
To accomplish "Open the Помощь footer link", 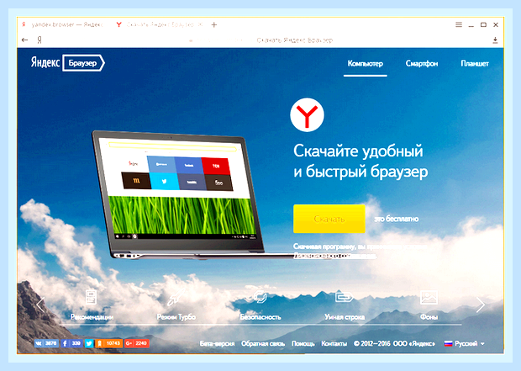I will (x=303, y=344).
